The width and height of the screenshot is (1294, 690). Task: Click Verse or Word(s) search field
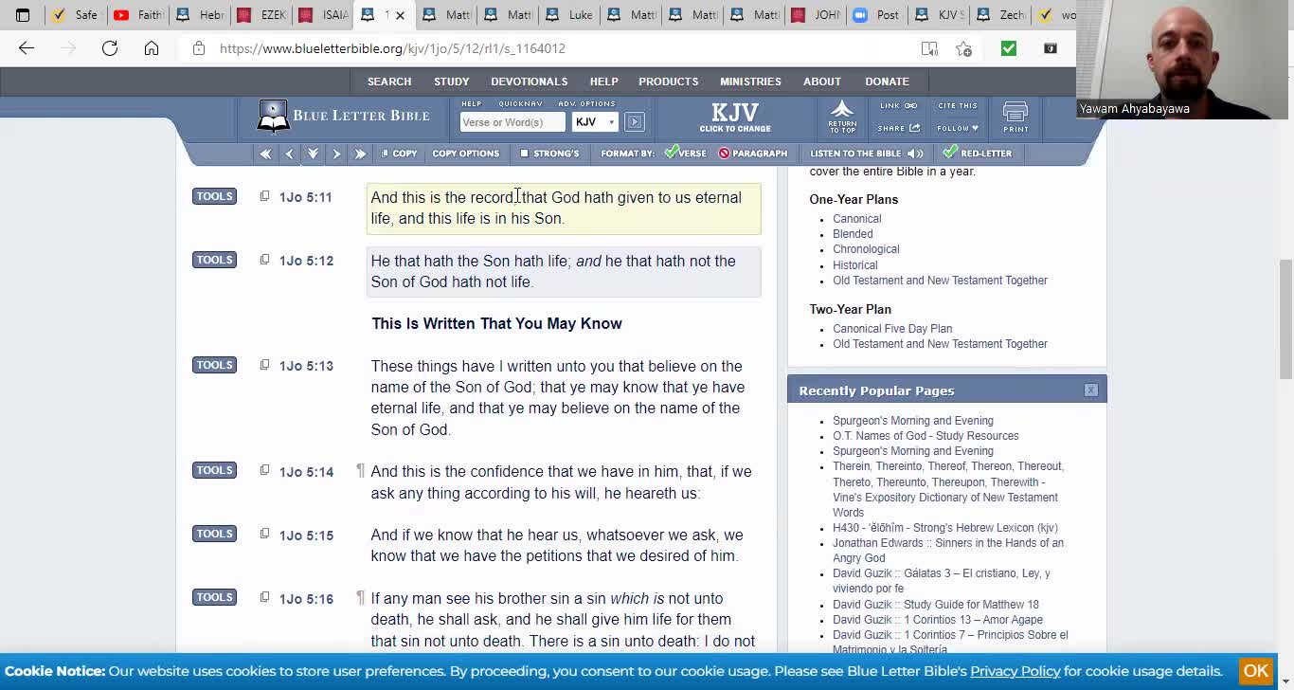pyautogui.click(x=512, y=122)
